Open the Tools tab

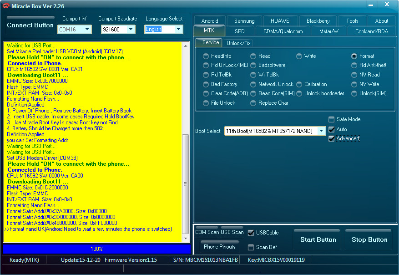pyautogui.click(x=352, y=21)
